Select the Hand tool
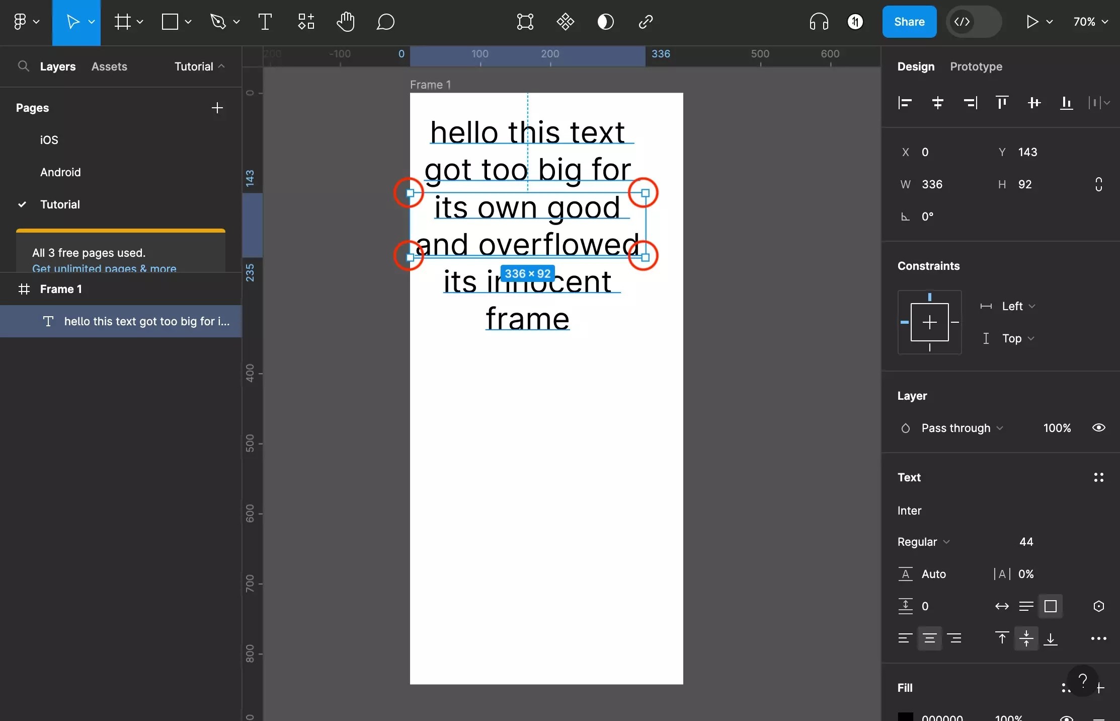1120x721 pixels. (x=346, y=22)
